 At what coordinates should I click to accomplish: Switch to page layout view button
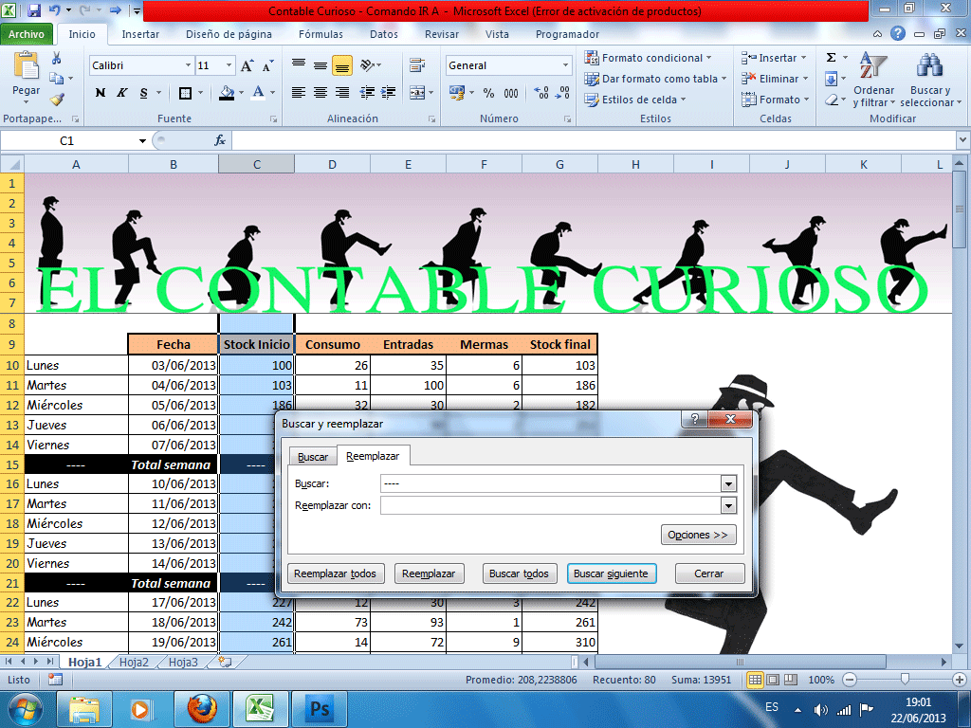point(773,679)
